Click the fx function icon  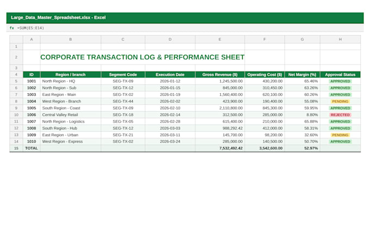click(12, 28)
